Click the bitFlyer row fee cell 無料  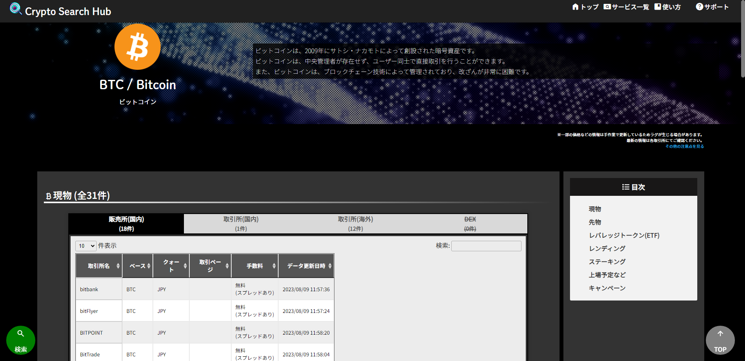point(255,311)
